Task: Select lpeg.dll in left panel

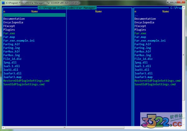Action: [x=10, y=62]
